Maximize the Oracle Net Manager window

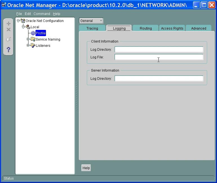(204, 5)
